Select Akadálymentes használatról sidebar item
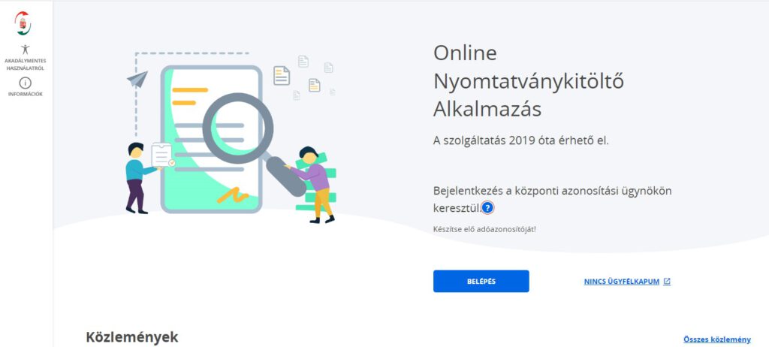Screen dimensions: 769x347 26,65
